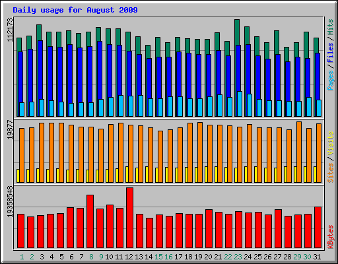Click day 17 on the x-axis
The width and height of the screenshot is (338, 264).
(178, 257)
